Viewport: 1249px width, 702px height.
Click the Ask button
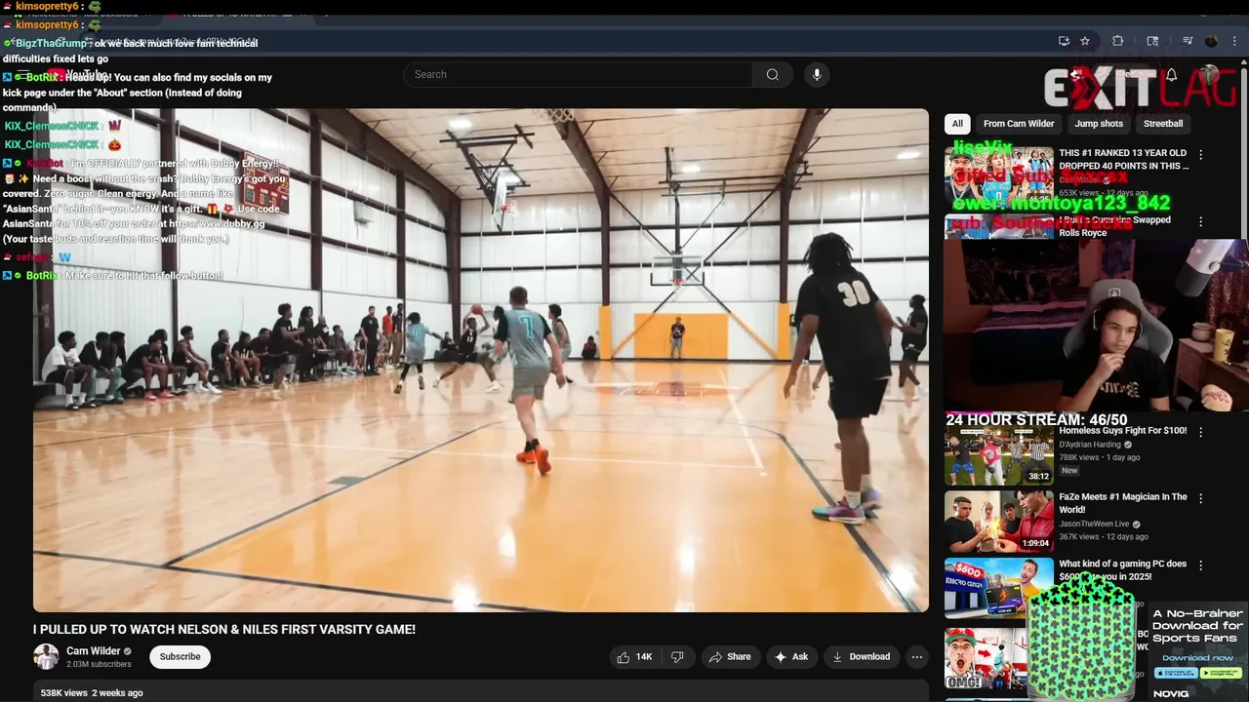791,657
